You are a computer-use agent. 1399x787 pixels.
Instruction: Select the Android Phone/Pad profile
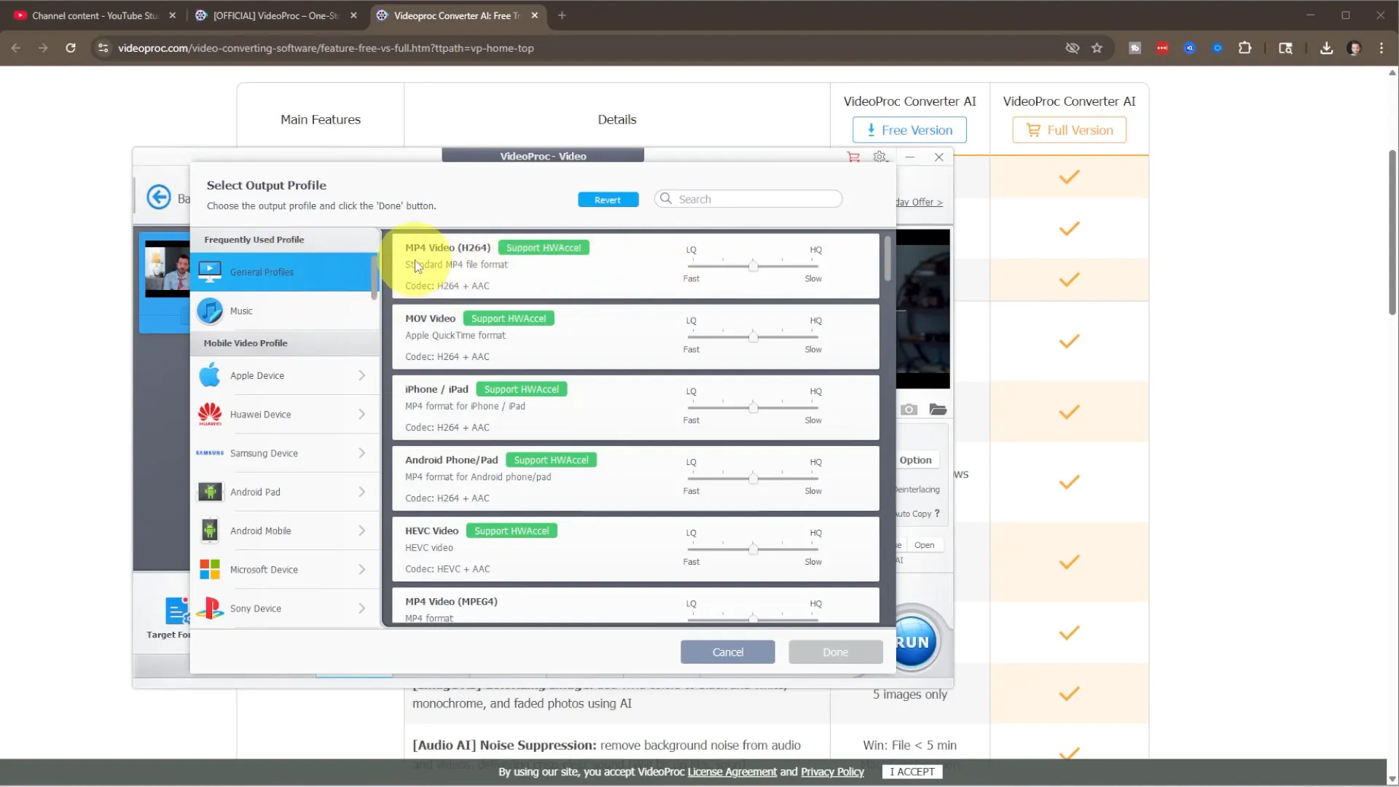click(635, 478)
